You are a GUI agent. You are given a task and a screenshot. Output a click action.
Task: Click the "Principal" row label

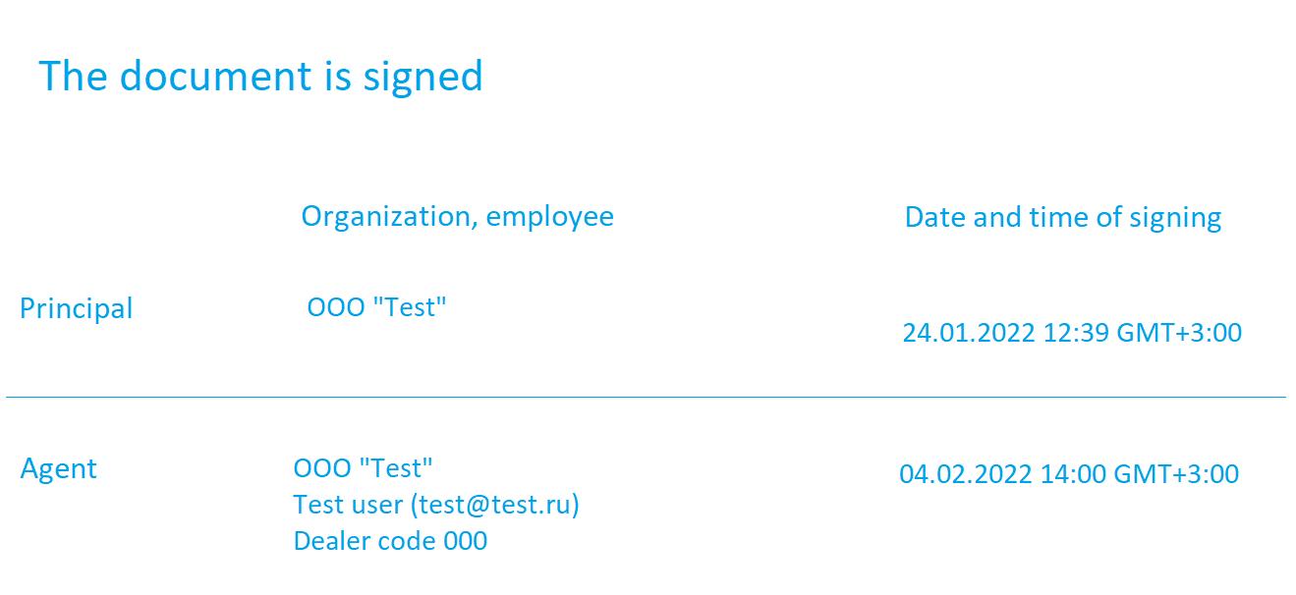tap(77, 308)
